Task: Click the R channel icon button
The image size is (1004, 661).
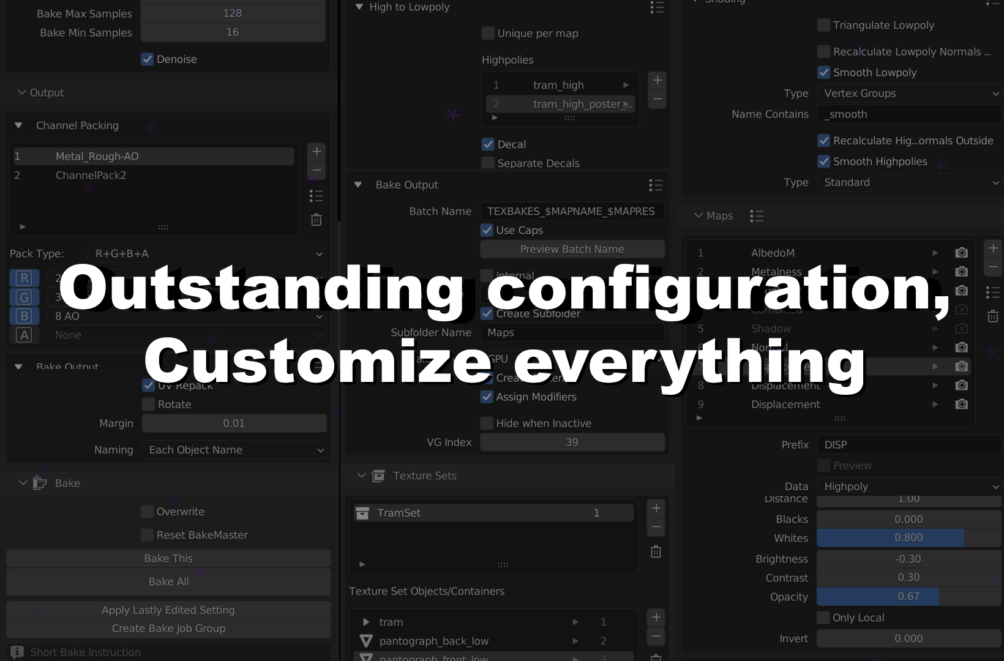Action: tap(24, 278)
